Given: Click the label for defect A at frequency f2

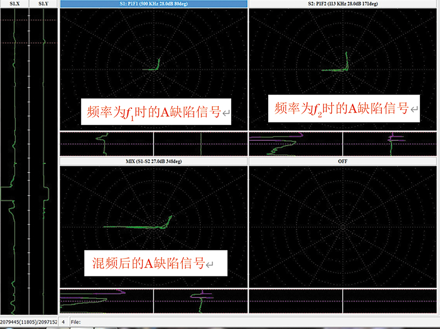Looking at the screenshot, I should (344, 109).
